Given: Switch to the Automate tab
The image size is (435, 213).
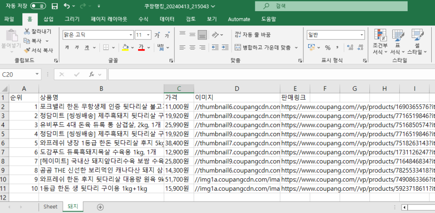Looking at the screenshot, I should [x=239, y=19].
